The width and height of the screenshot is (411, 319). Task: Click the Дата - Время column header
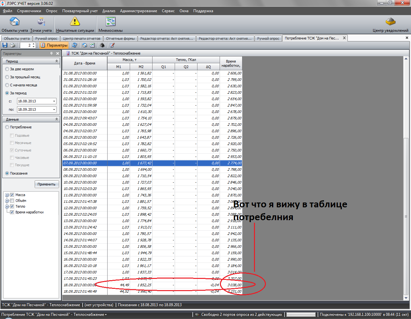(85, 63)
